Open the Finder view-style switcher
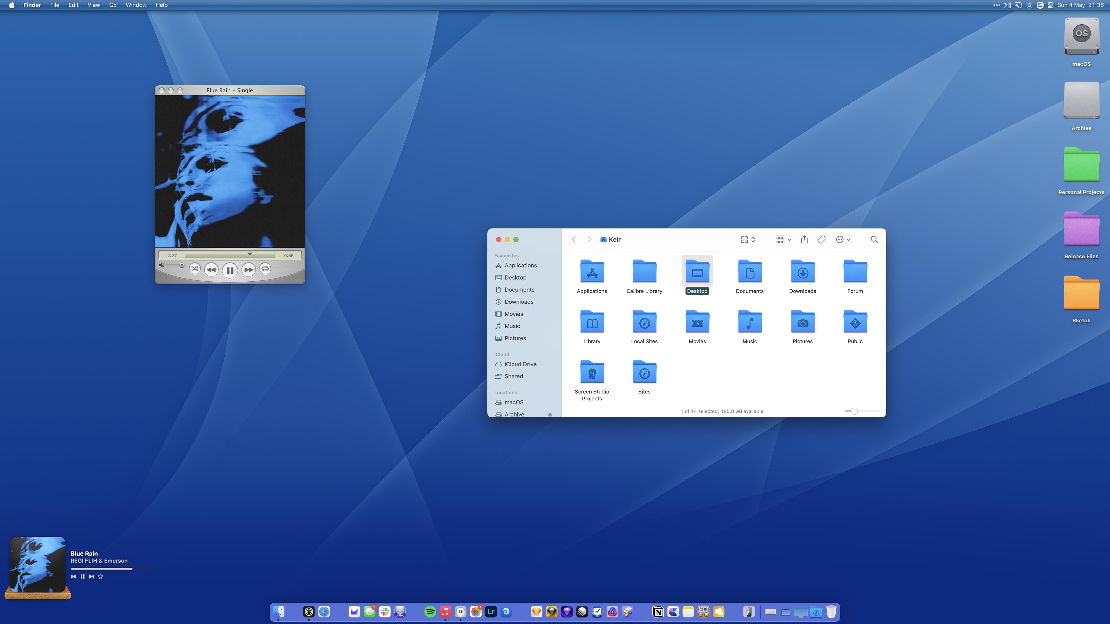This screenshot has width=1110, height=624. tap(748, 239)
